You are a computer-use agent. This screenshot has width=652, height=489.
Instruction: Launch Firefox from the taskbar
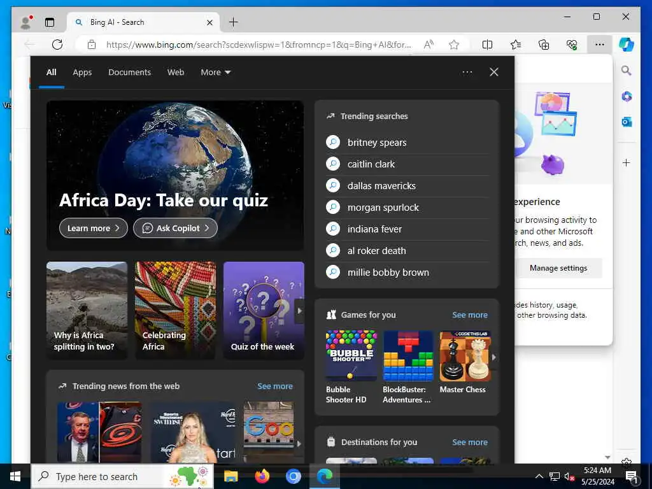pyautogui.click(x=262, y=476)
